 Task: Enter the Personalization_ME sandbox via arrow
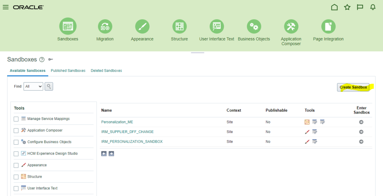[x=361, y=122]
